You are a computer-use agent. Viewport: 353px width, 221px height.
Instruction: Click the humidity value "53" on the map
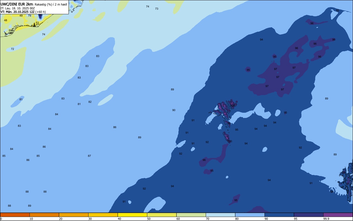click(x=37, y=23)
